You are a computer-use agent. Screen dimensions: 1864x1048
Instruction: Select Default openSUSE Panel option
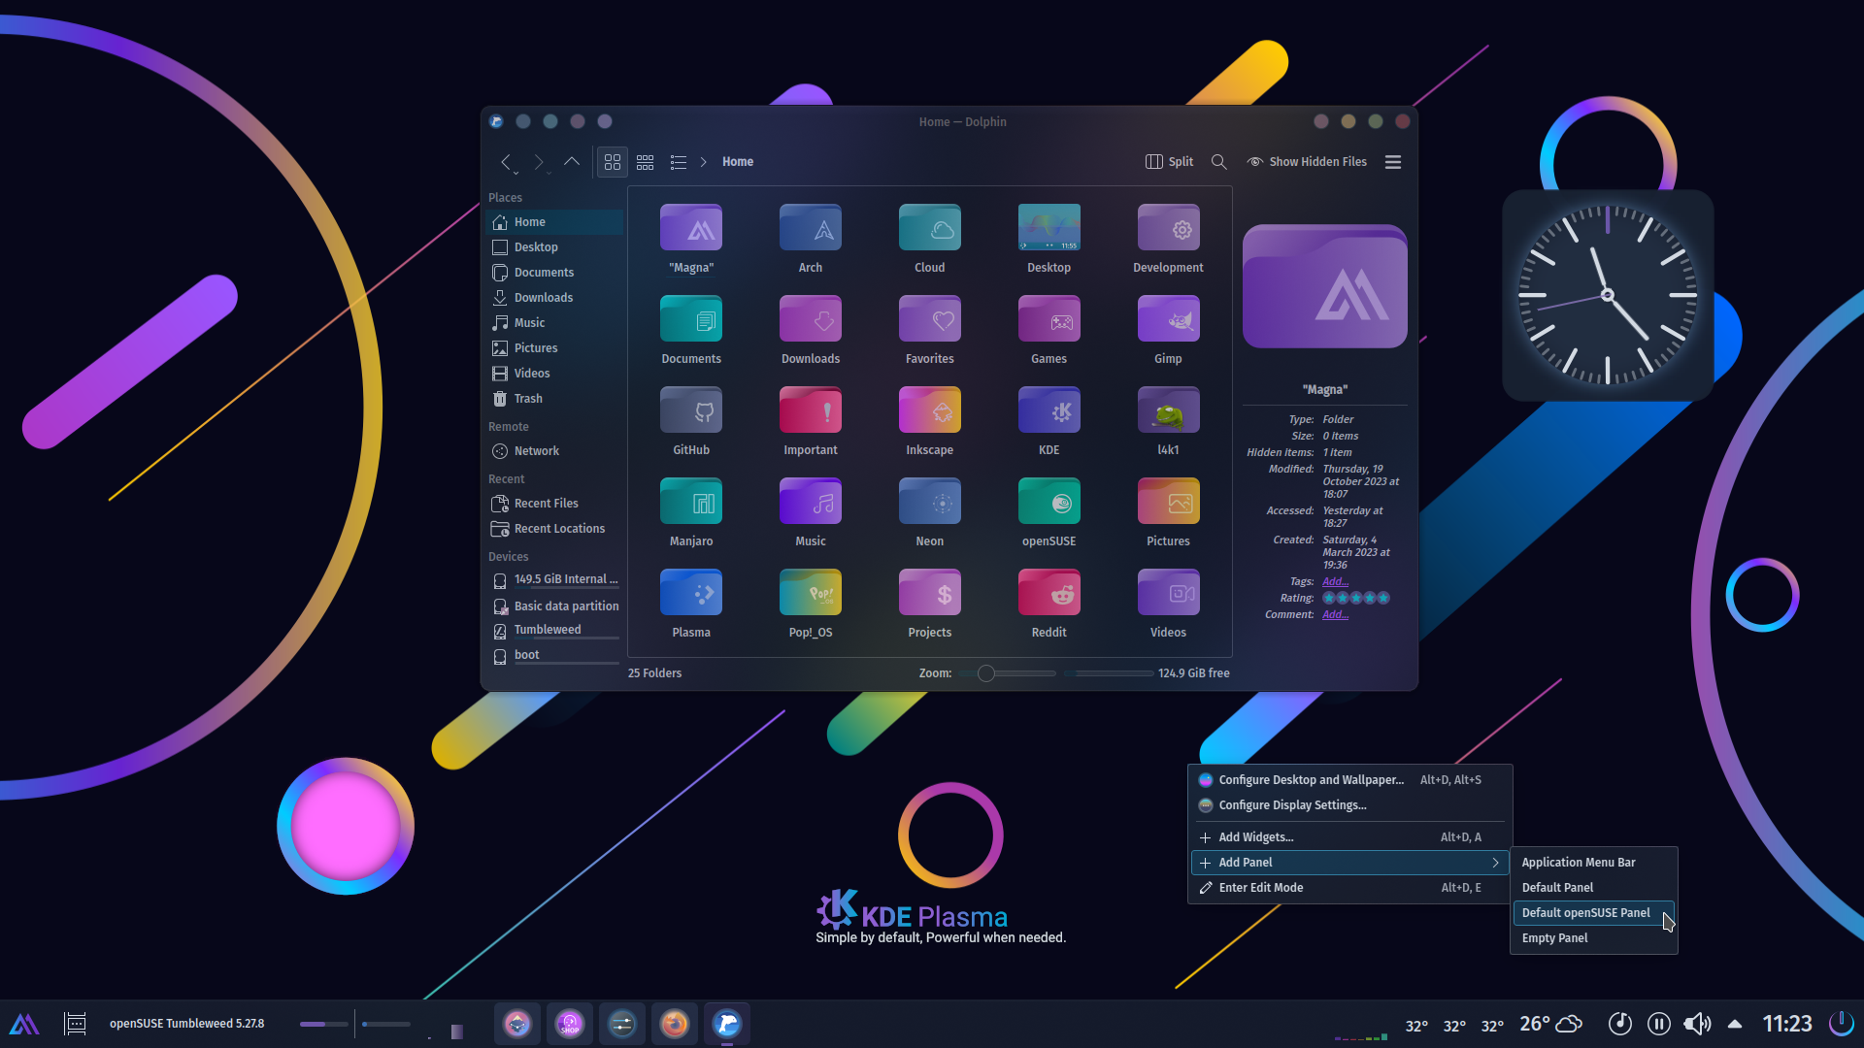(1593, 913)
